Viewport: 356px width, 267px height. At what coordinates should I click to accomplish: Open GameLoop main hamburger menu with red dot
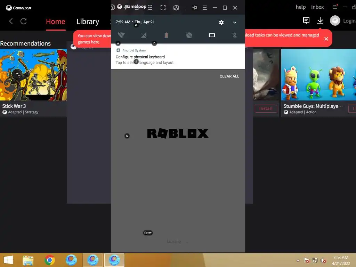pos(335,7)
